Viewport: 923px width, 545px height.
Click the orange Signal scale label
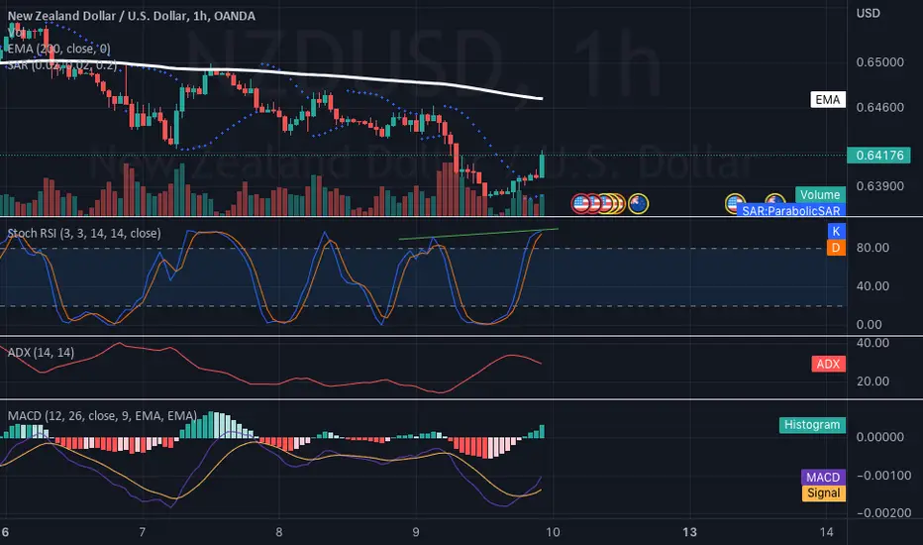824,493
